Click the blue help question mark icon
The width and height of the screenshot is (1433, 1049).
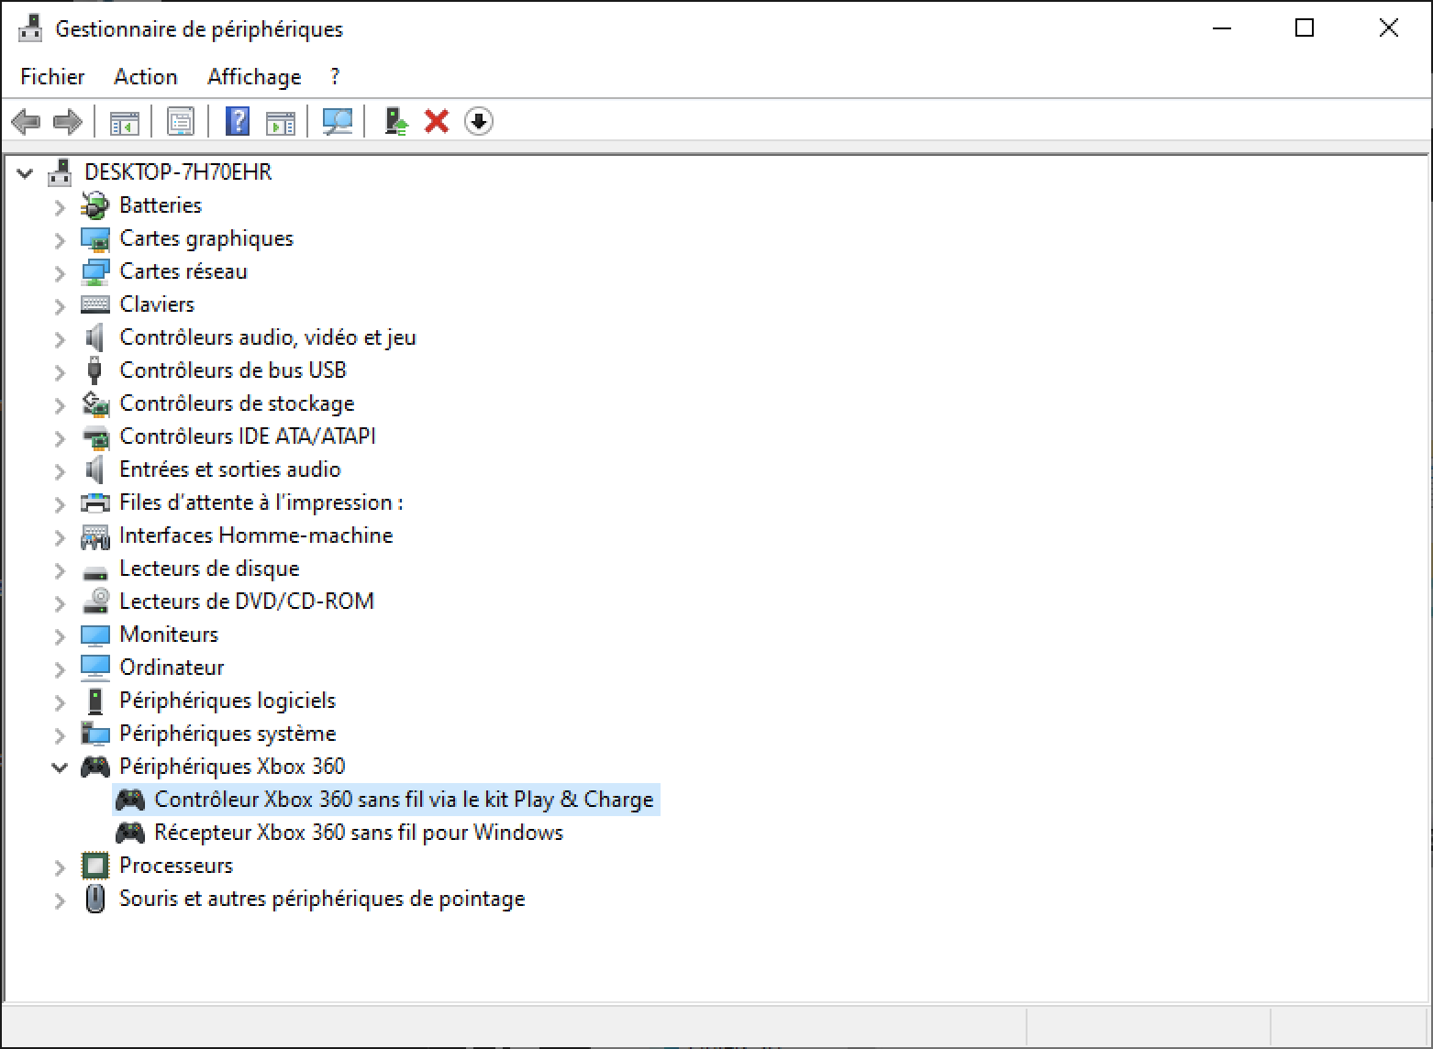tap(238, 121)
